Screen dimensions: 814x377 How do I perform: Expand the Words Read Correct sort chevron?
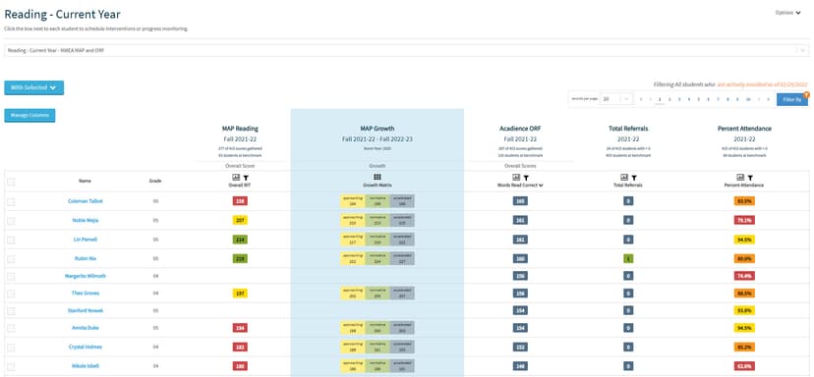pyautogui.click(x=542, y=186)
